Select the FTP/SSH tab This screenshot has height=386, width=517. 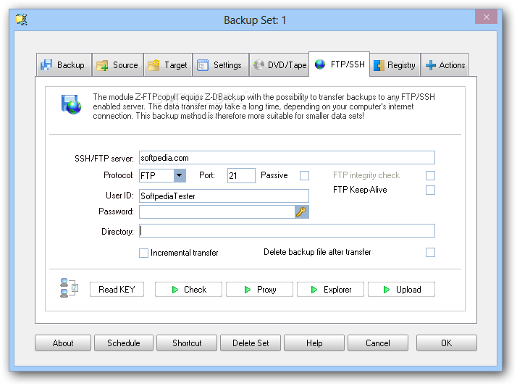tap(340, 64)
